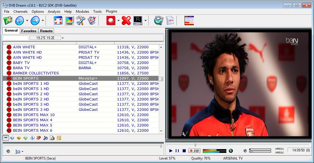
Task: Open the Analysis menu
Action: (54, 12)
